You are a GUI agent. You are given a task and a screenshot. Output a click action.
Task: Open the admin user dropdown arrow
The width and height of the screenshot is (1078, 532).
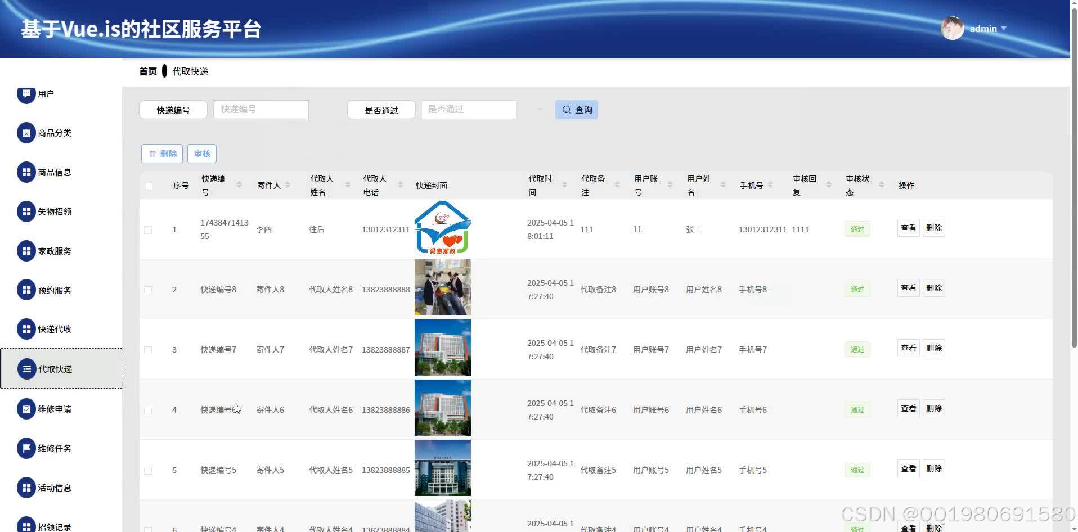click(x=1004, y=28)
